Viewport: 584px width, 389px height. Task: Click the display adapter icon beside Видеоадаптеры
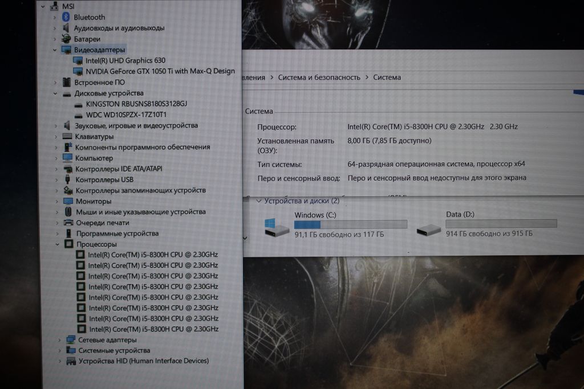pos(66,50)
